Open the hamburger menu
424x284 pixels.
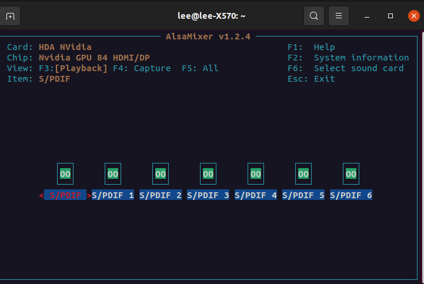coord(339,16)
